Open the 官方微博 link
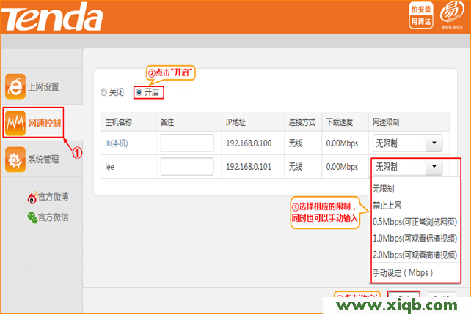The height and width of the screenshot is (314, 471). click(x=54, y=198)
